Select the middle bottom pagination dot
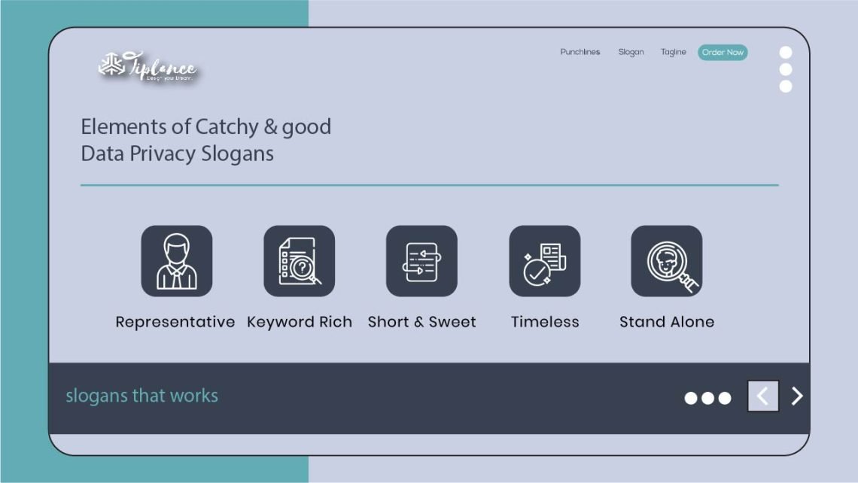 tap(707, 398)
